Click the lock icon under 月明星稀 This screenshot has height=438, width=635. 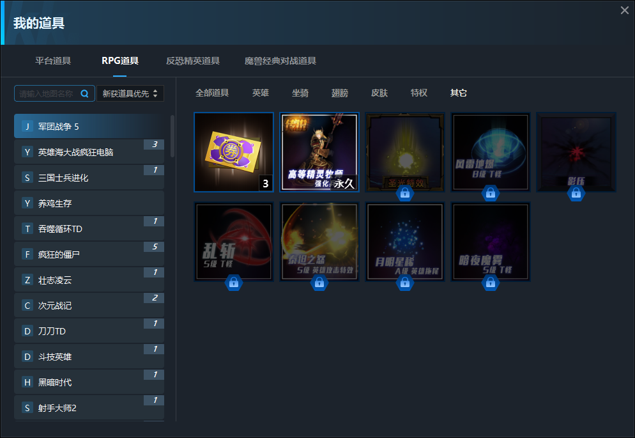coord(404,283)
